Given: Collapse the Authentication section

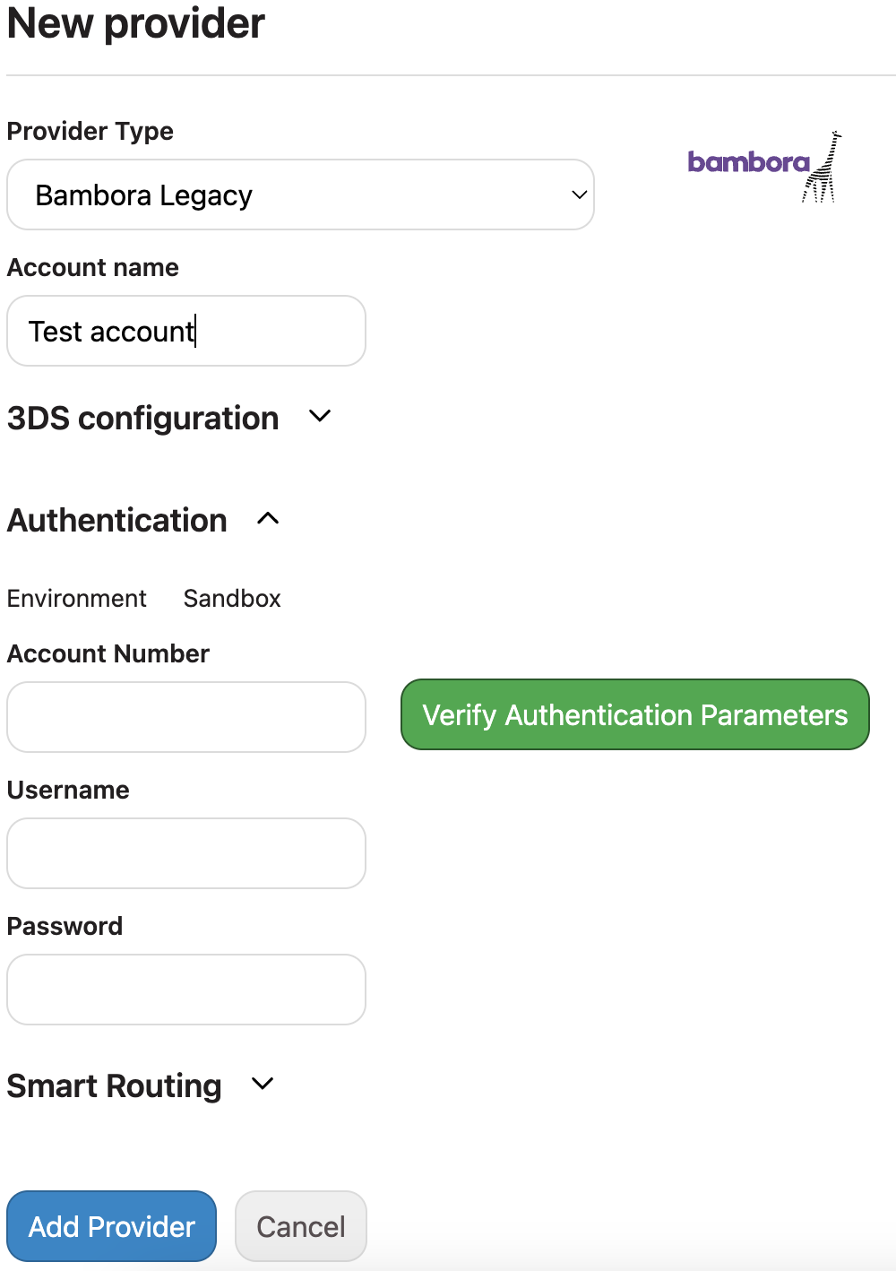Looking at the screenshot, I should click(268, 519).
